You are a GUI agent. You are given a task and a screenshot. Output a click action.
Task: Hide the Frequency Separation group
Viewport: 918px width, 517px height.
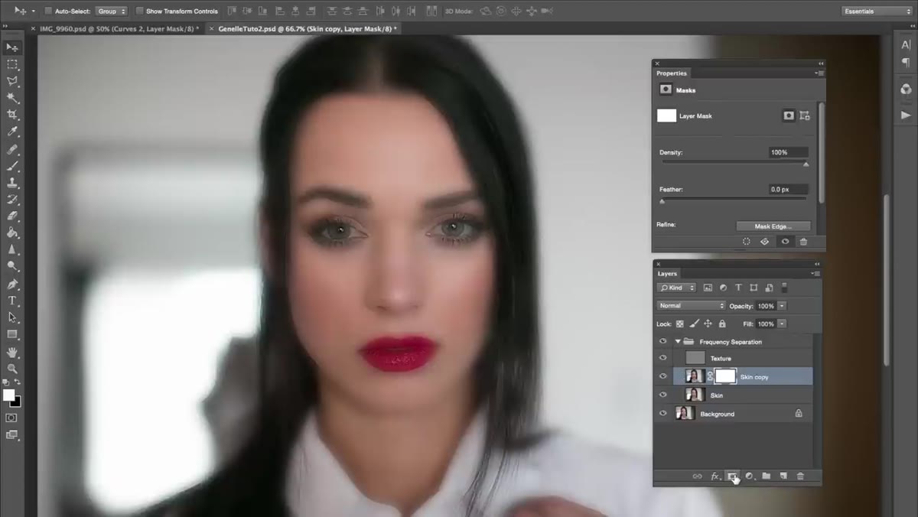point(663,342)
